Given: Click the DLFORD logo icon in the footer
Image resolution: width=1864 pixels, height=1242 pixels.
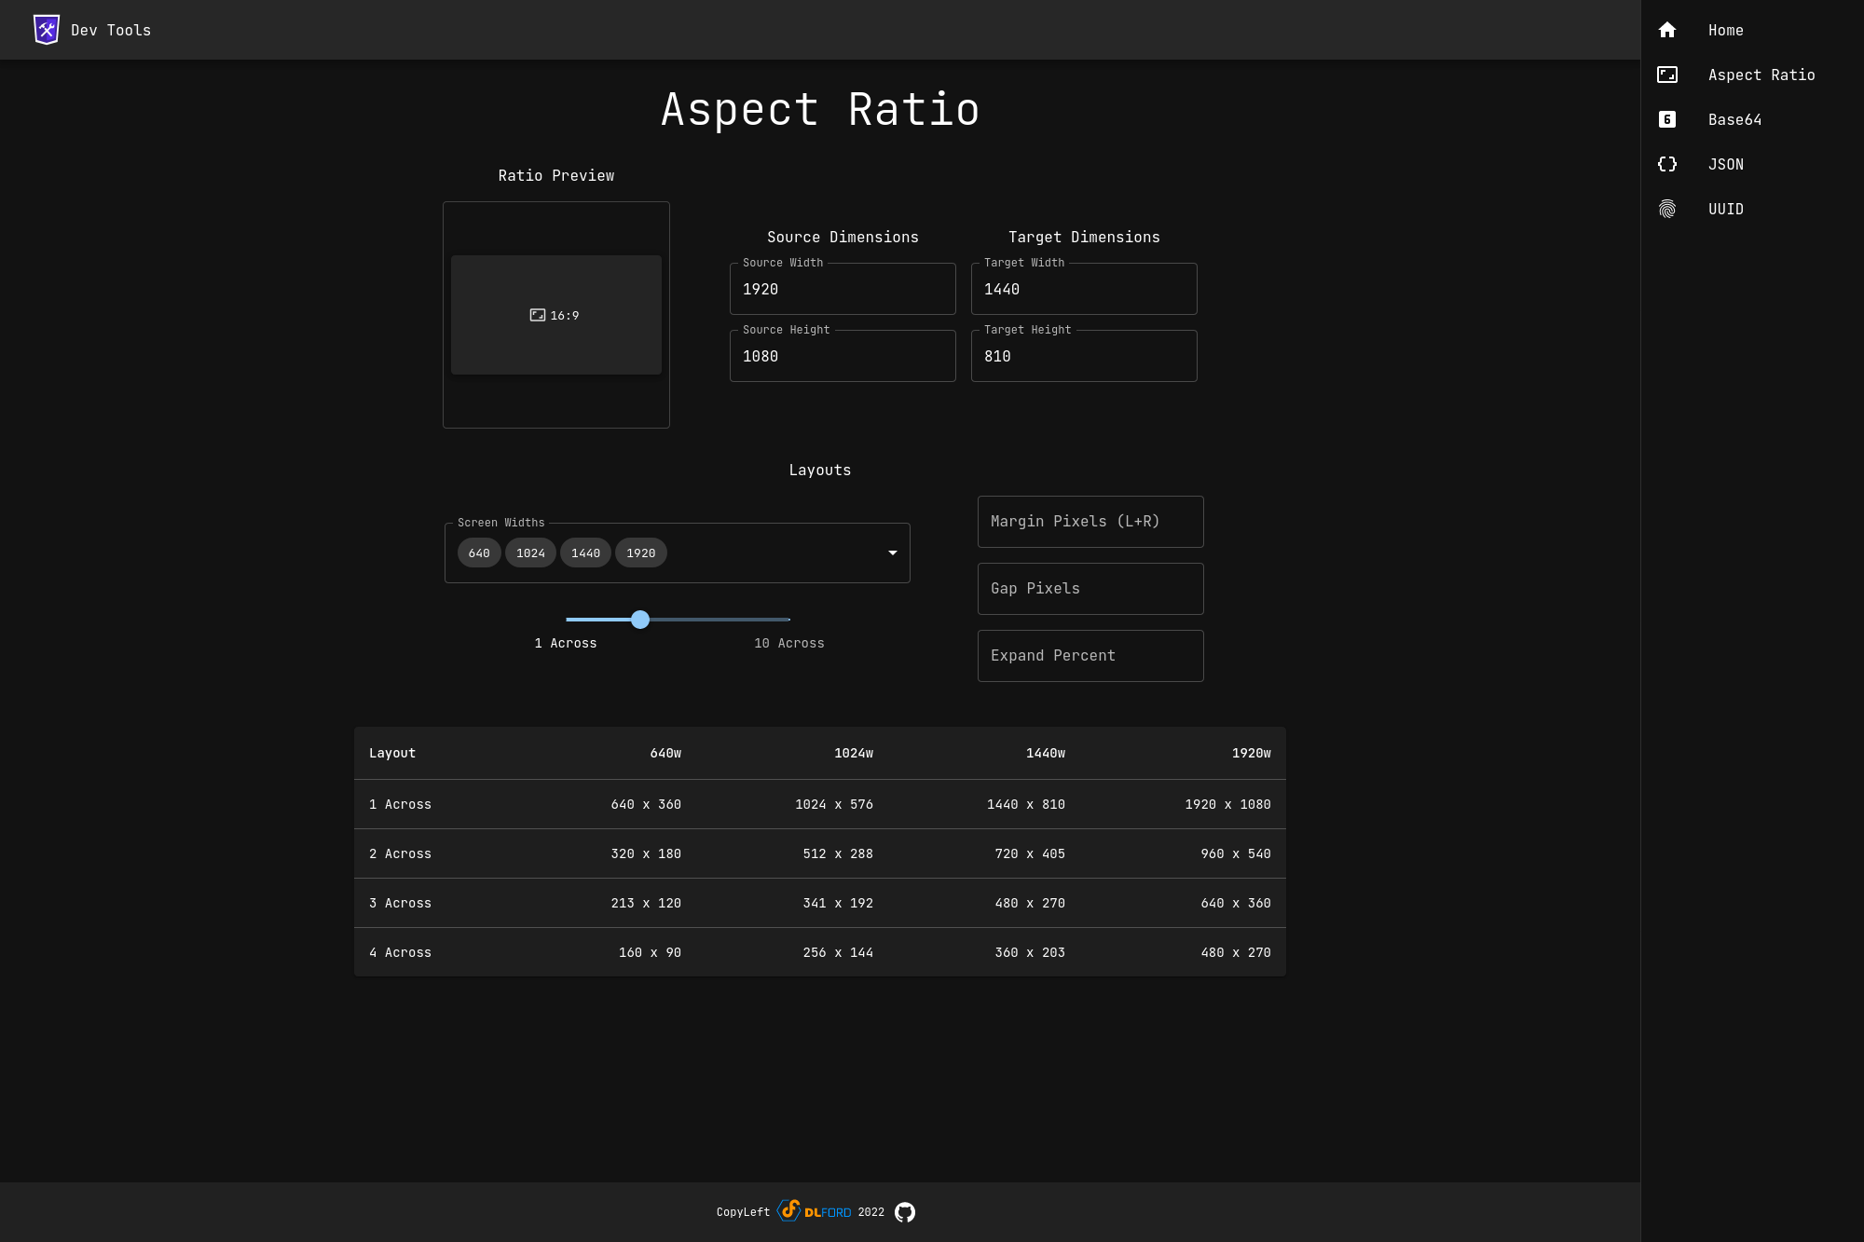Looking at the screenshot, I should pos(789,1212).
